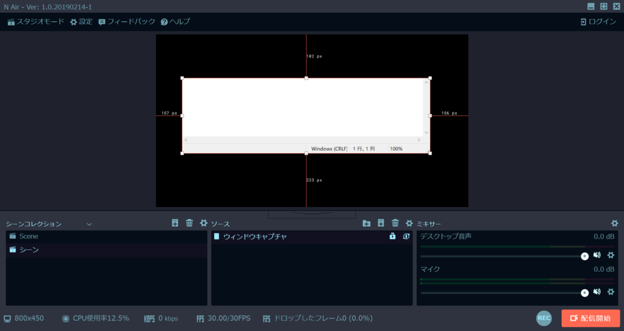Select the ウィンドウキャプチャ source

coord(311,237)
